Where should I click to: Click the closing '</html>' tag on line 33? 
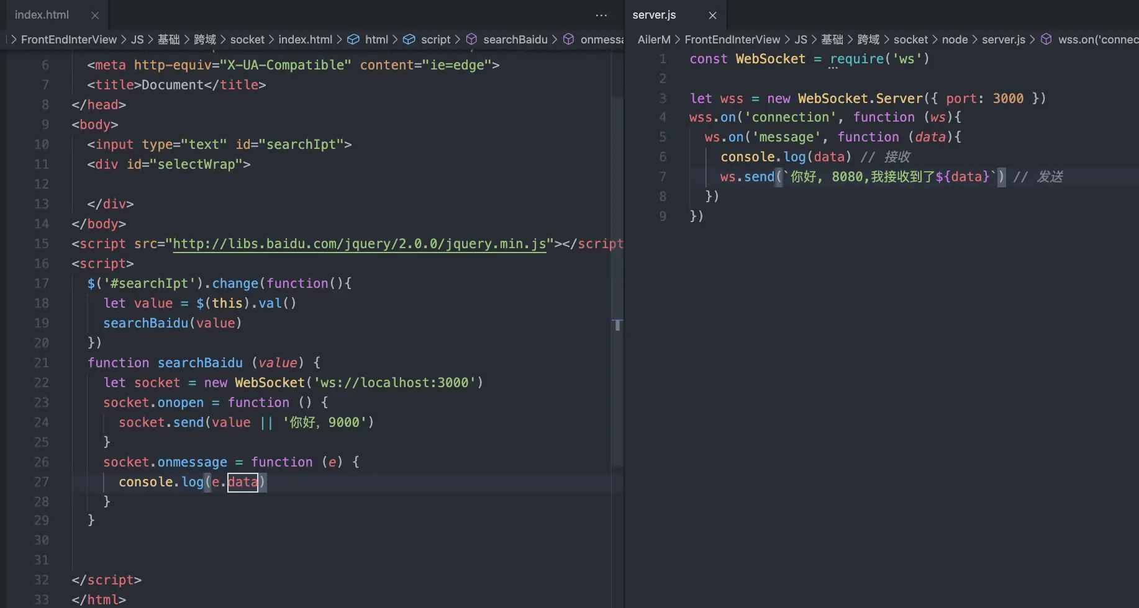99,600
